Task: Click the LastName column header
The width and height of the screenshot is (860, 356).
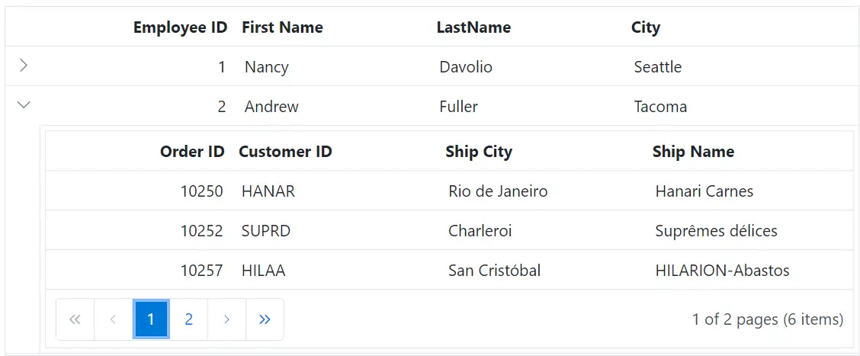Action: pyautogui.click(x=473, y=27)
